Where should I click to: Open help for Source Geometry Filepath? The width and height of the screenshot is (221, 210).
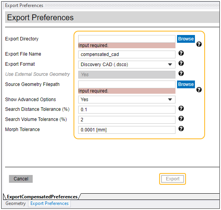[199, 90]
